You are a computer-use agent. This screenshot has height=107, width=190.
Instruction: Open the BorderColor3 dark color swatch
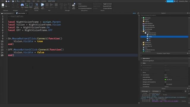tap(165, 84)
